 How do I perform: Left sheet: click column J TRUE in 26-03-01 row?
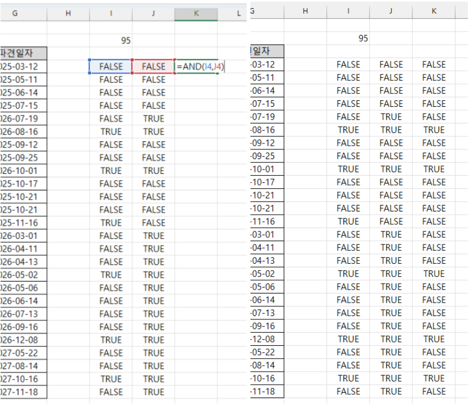point(153,236)
